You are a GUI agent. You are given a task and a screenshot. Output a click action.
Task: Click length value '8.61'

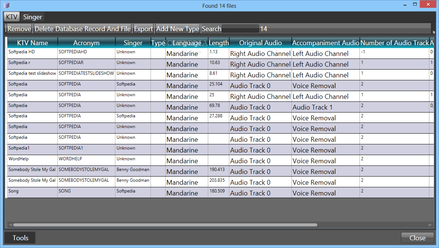pyautogui.click(x=213, y=73)
